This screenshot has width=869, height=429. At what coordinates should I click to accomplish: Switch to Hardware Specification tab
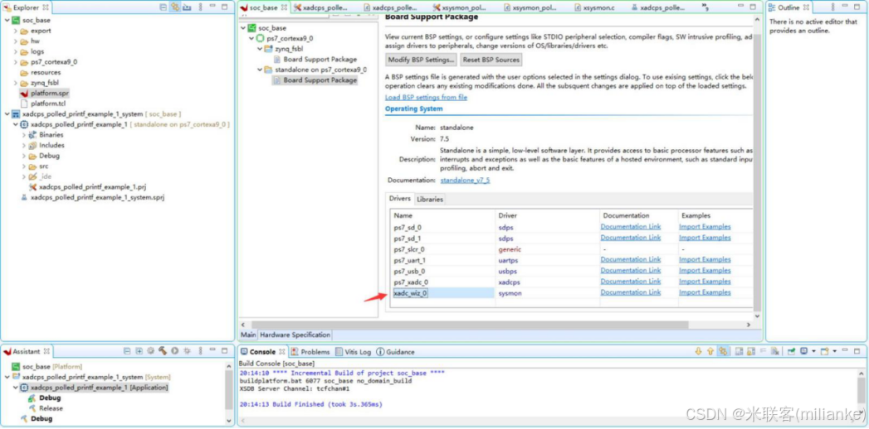(x=295, y=335)
